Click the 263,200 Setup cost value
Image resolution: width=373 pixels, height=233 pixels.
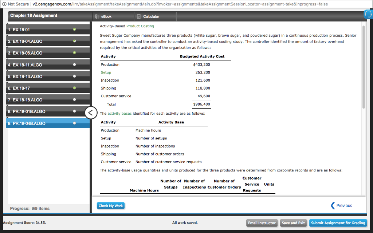tap(203, 72)
